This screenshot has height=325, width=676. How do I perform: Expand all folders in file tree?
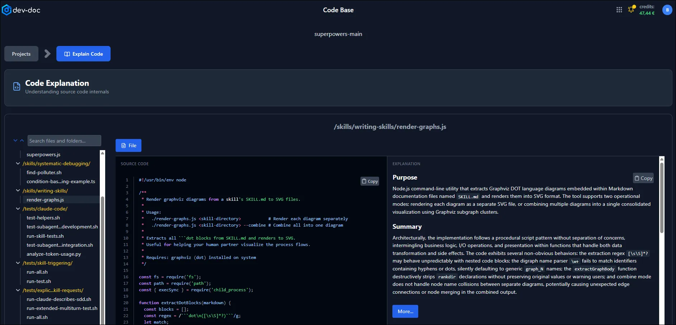[x=15, y=140]
